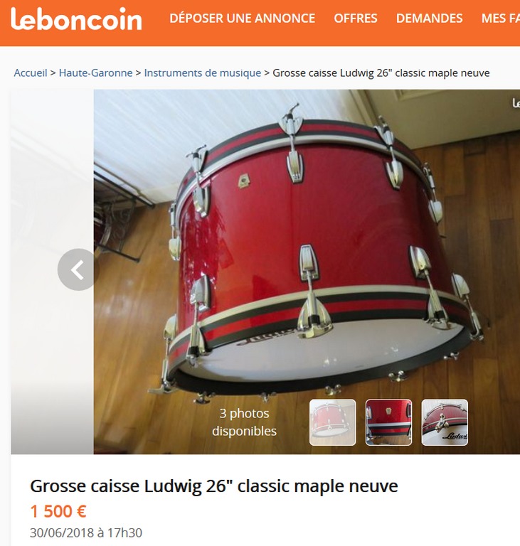
Task: Follow the Instruments de musique breadcrumb link
Action: click(x=203, y=73)
